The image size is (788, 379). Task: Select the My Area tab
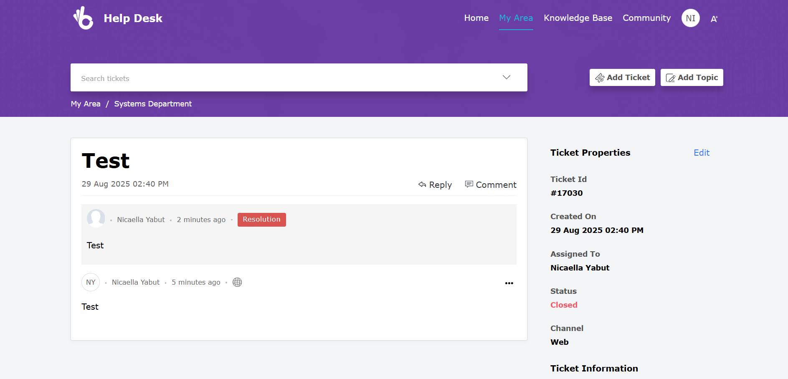tap(516, 18)
